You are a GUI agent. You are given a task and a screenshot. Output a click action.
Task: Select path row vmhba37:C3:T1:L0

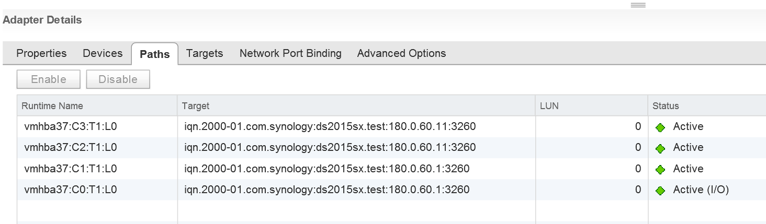tap(391, 126)
